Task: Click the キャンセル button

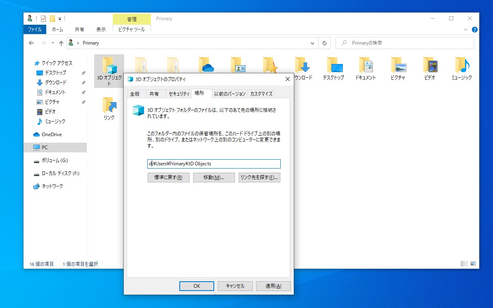Action: coord(235,286)
